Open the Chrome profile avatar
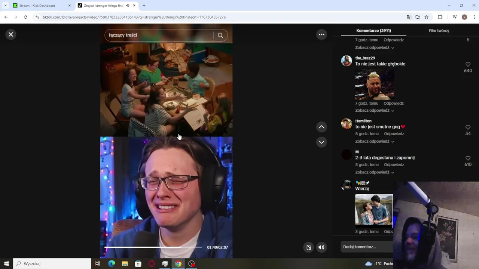This screenshot has height=269, width=479. point(464,17)
